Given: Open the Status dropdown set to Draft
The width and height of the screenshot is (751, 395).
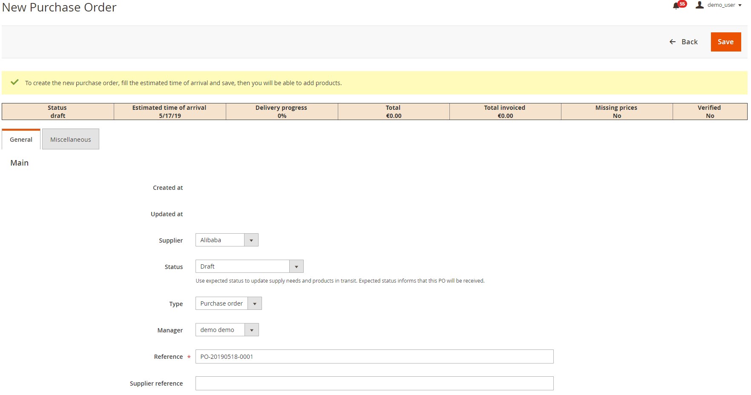Looking at the screenshot, I should (249, 266).
